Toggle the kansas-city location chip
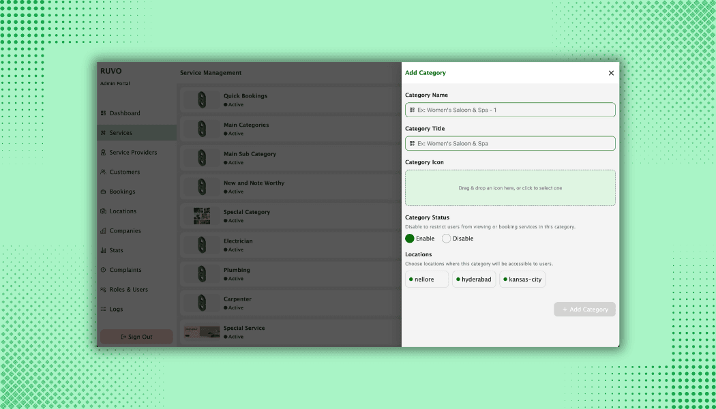The width and height of the screenshot is (716, 409). [x=522, y=279]
